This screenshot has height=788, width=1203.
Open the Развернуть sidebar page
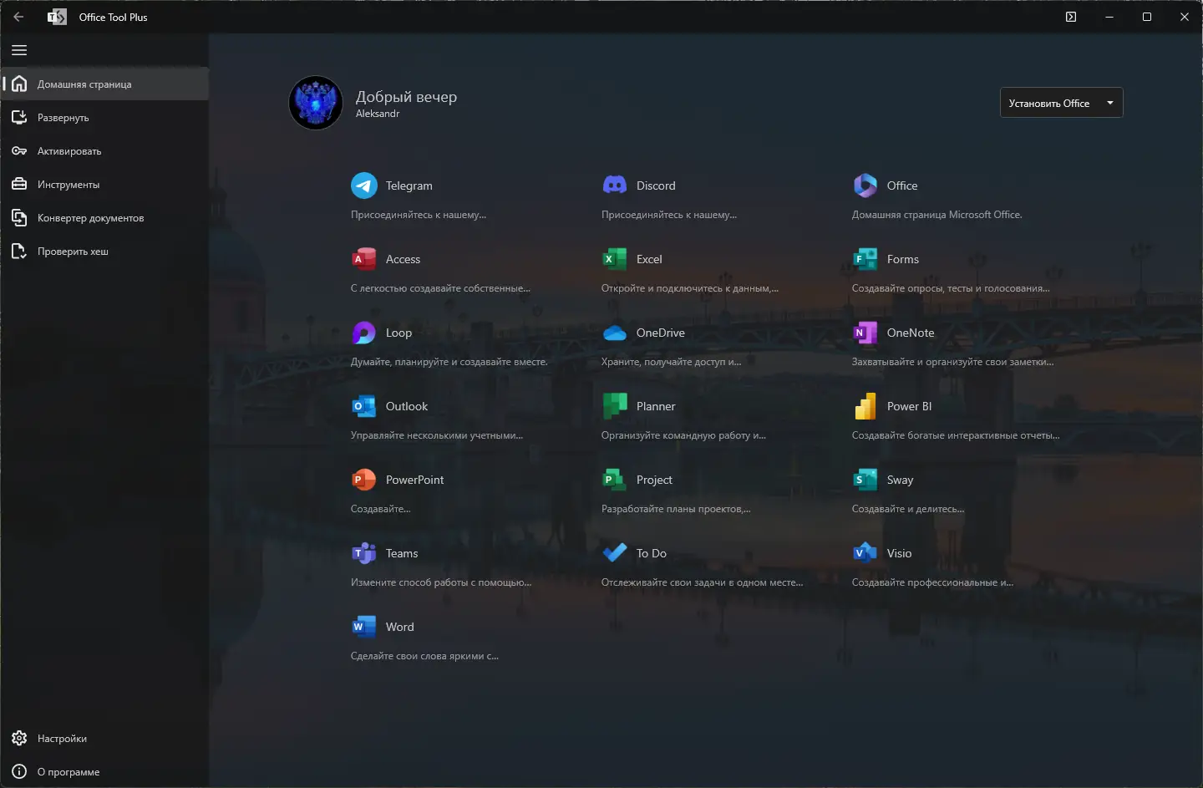click(104, 117)
